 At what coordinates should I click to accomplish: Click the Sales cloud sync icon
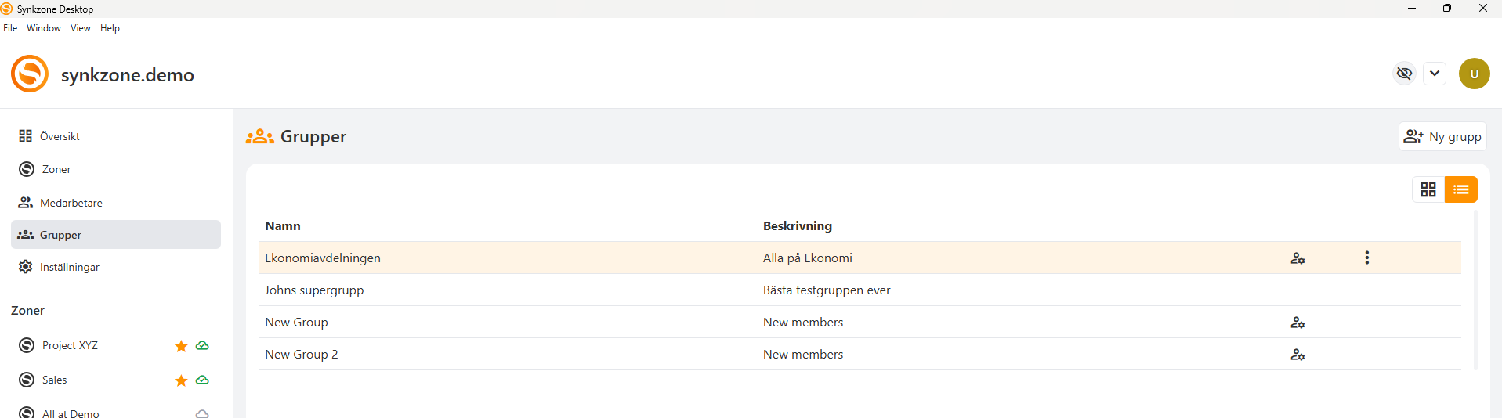pyautogui.click(x=202, y=380)
